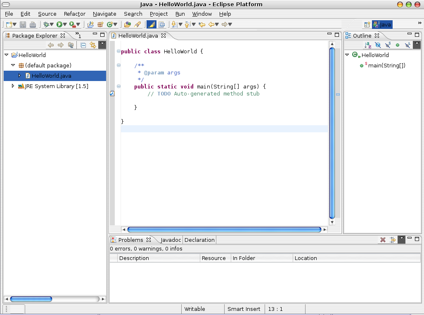This screenshot has width=424, height=315.
Task: Open the Refactor menu
Action: (x=75, y=14)
